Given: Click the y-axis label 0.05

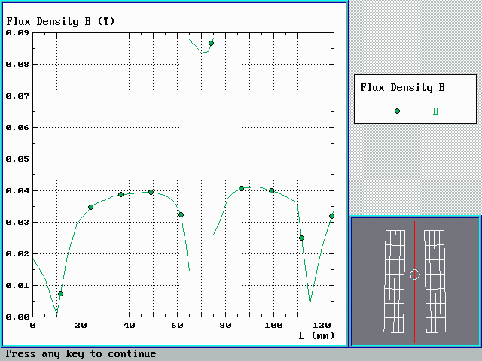Looking at the screenshot, I should 17,159.
